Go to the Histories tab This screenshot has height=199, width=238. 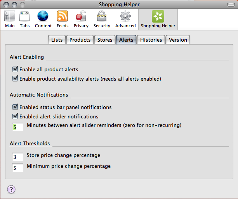pyautogui.click(x=151, y=40)
